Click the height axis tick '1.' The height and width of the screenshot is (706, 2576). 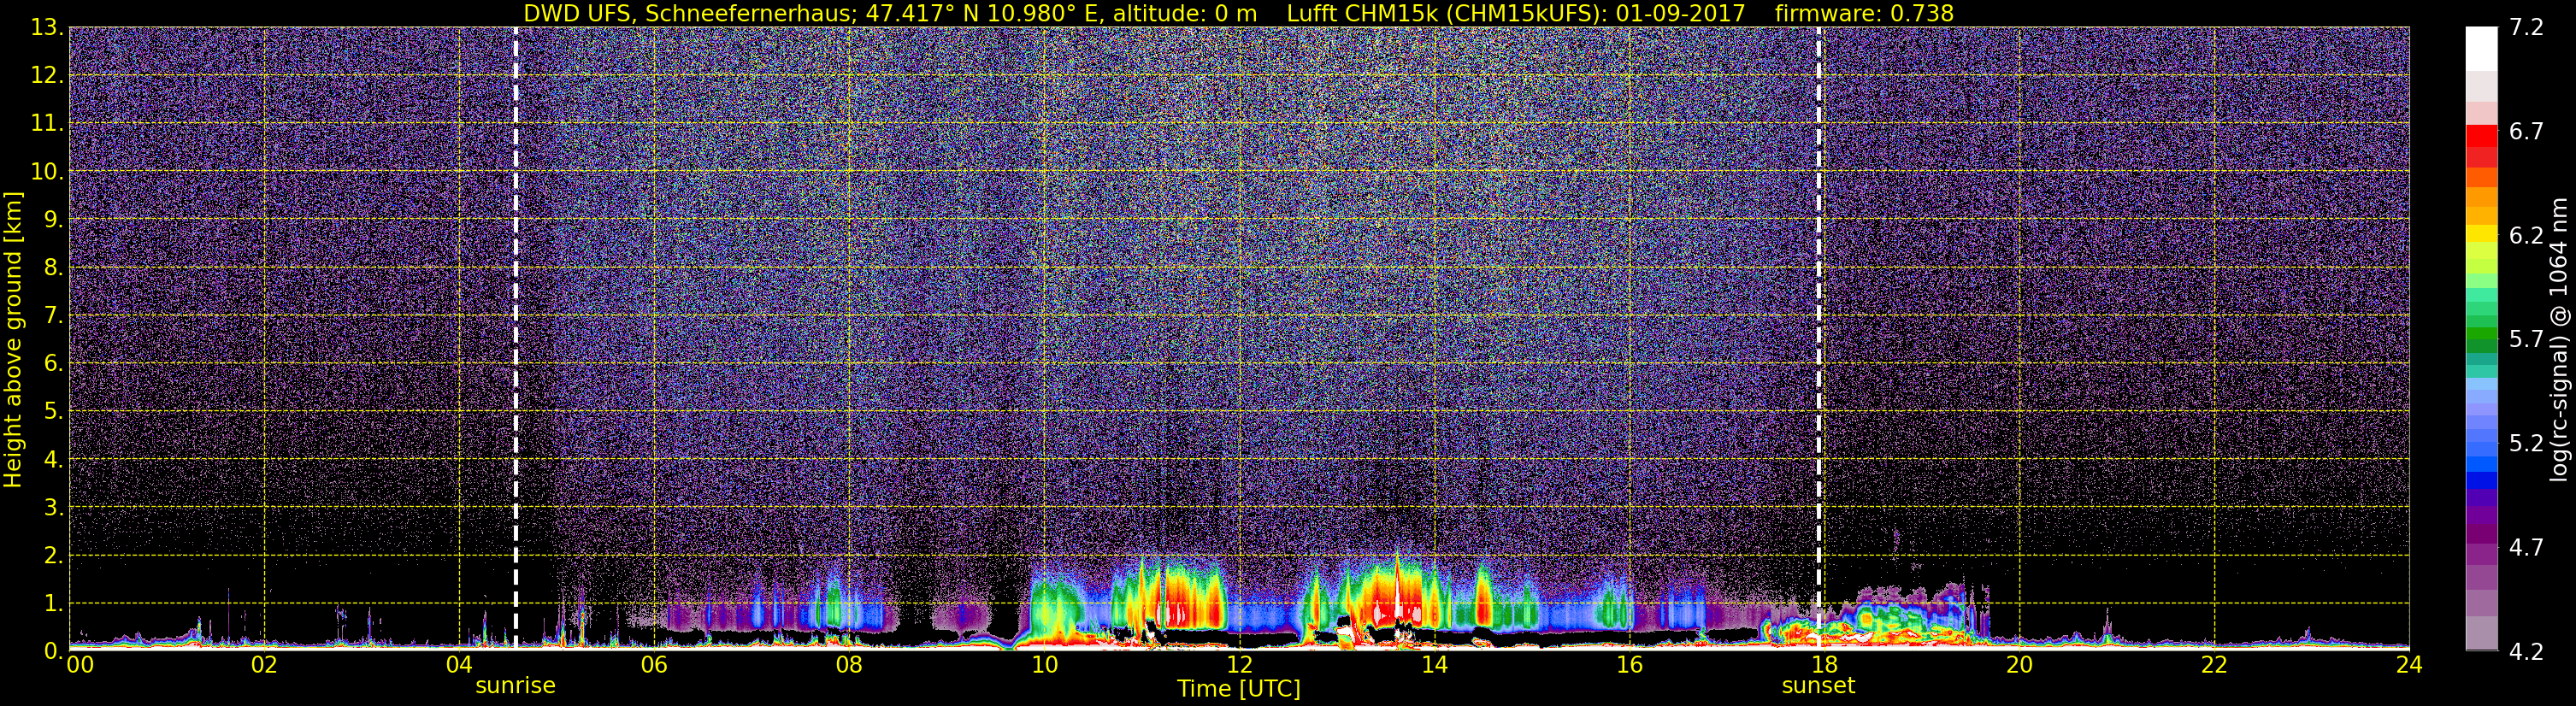pos(53,604)
